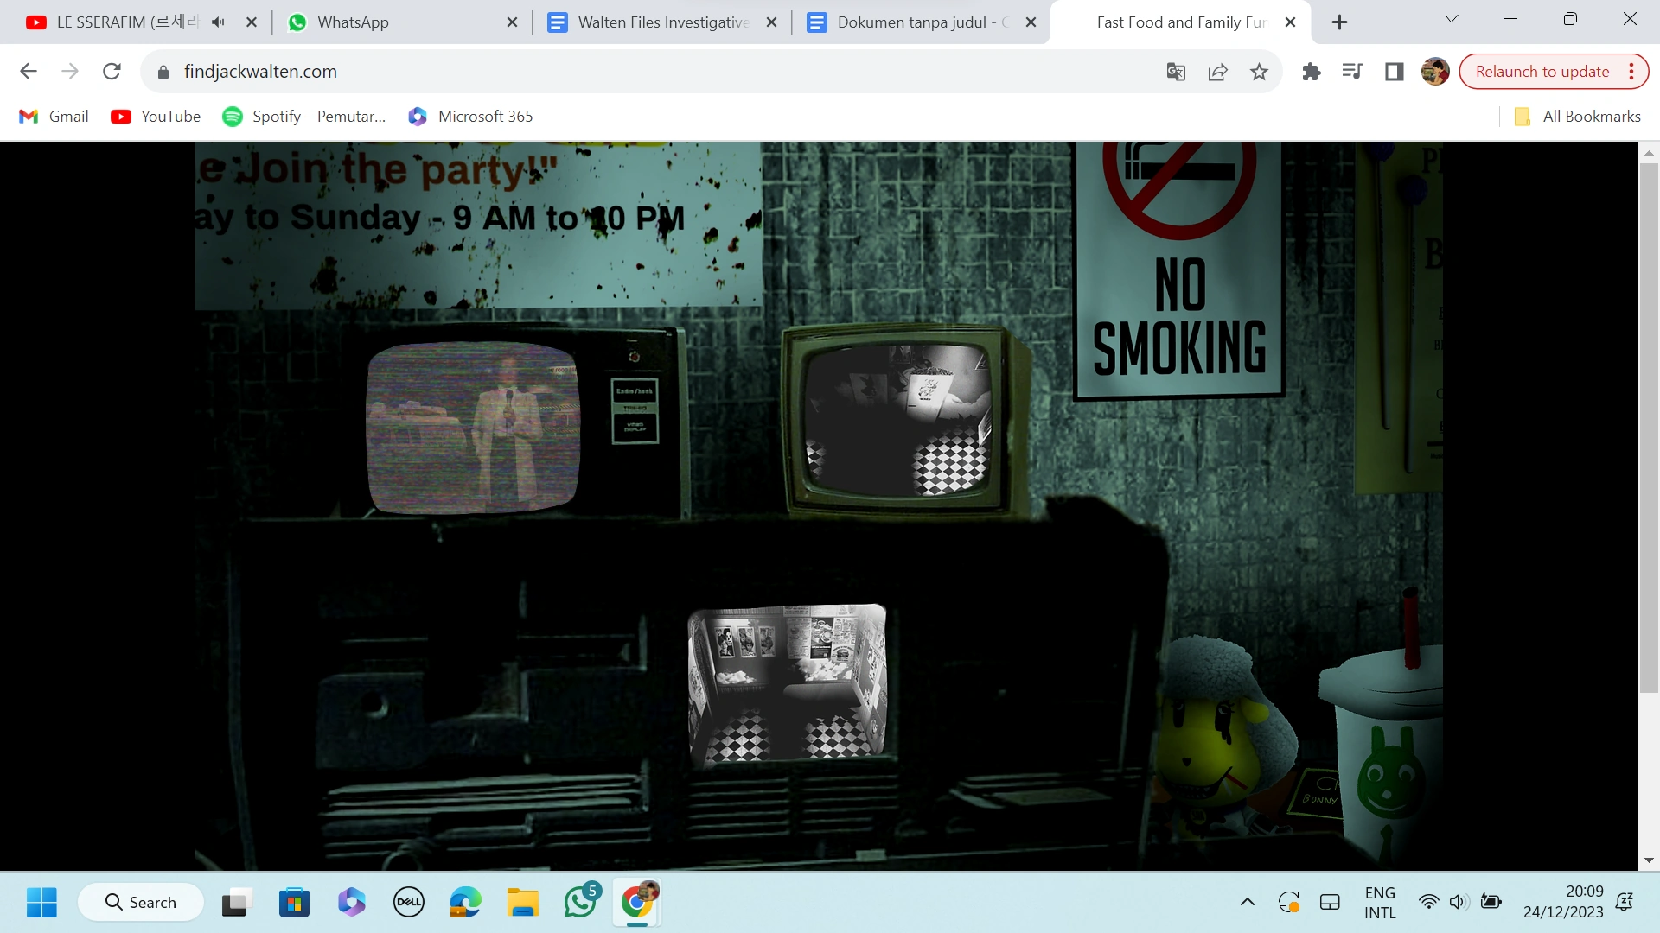Open the Chrome profile avatar
The width and height of the screenshot is (1660, 933).
tap(1435, 72)
